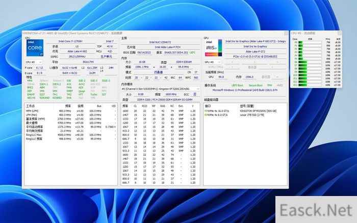Select the Ring/LLC Max row
357x223 pixels.
(x=71, y=135)
